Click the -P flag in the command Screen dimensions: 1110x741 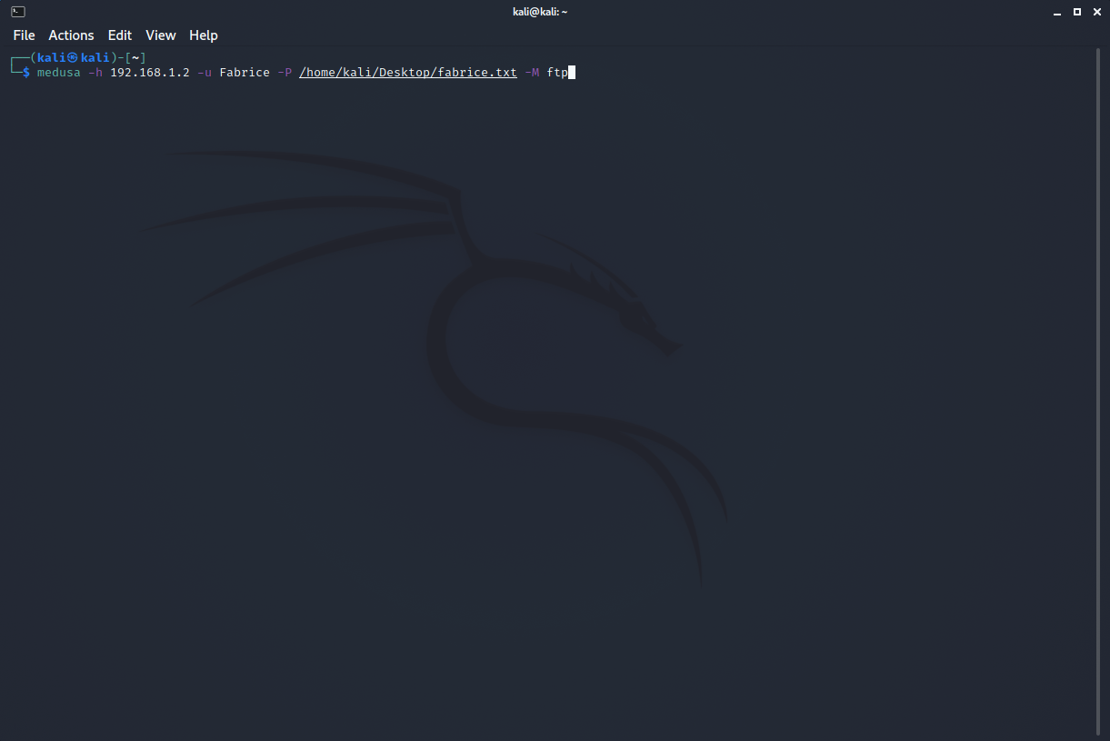[285, 73]
